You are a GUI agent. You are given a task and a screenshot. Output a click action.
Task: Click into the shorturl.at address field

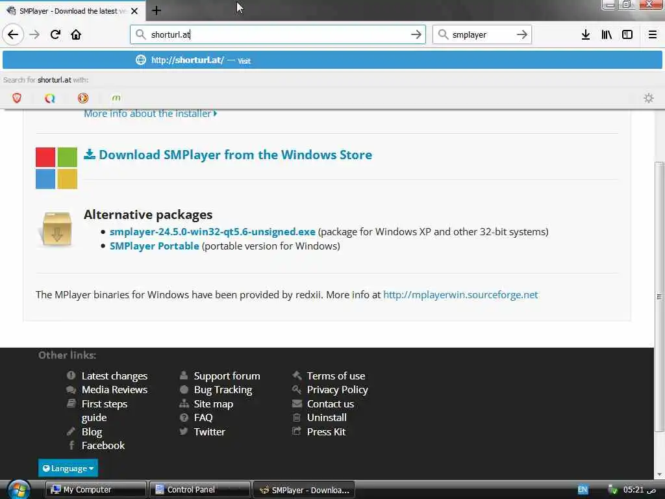(x=278, y=34)
